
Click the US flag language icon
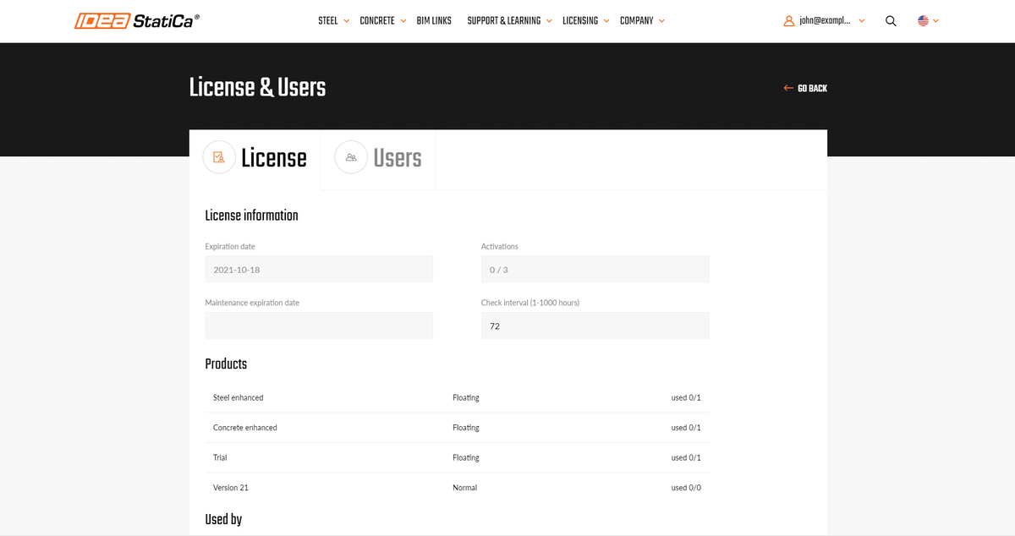[922, 20]
